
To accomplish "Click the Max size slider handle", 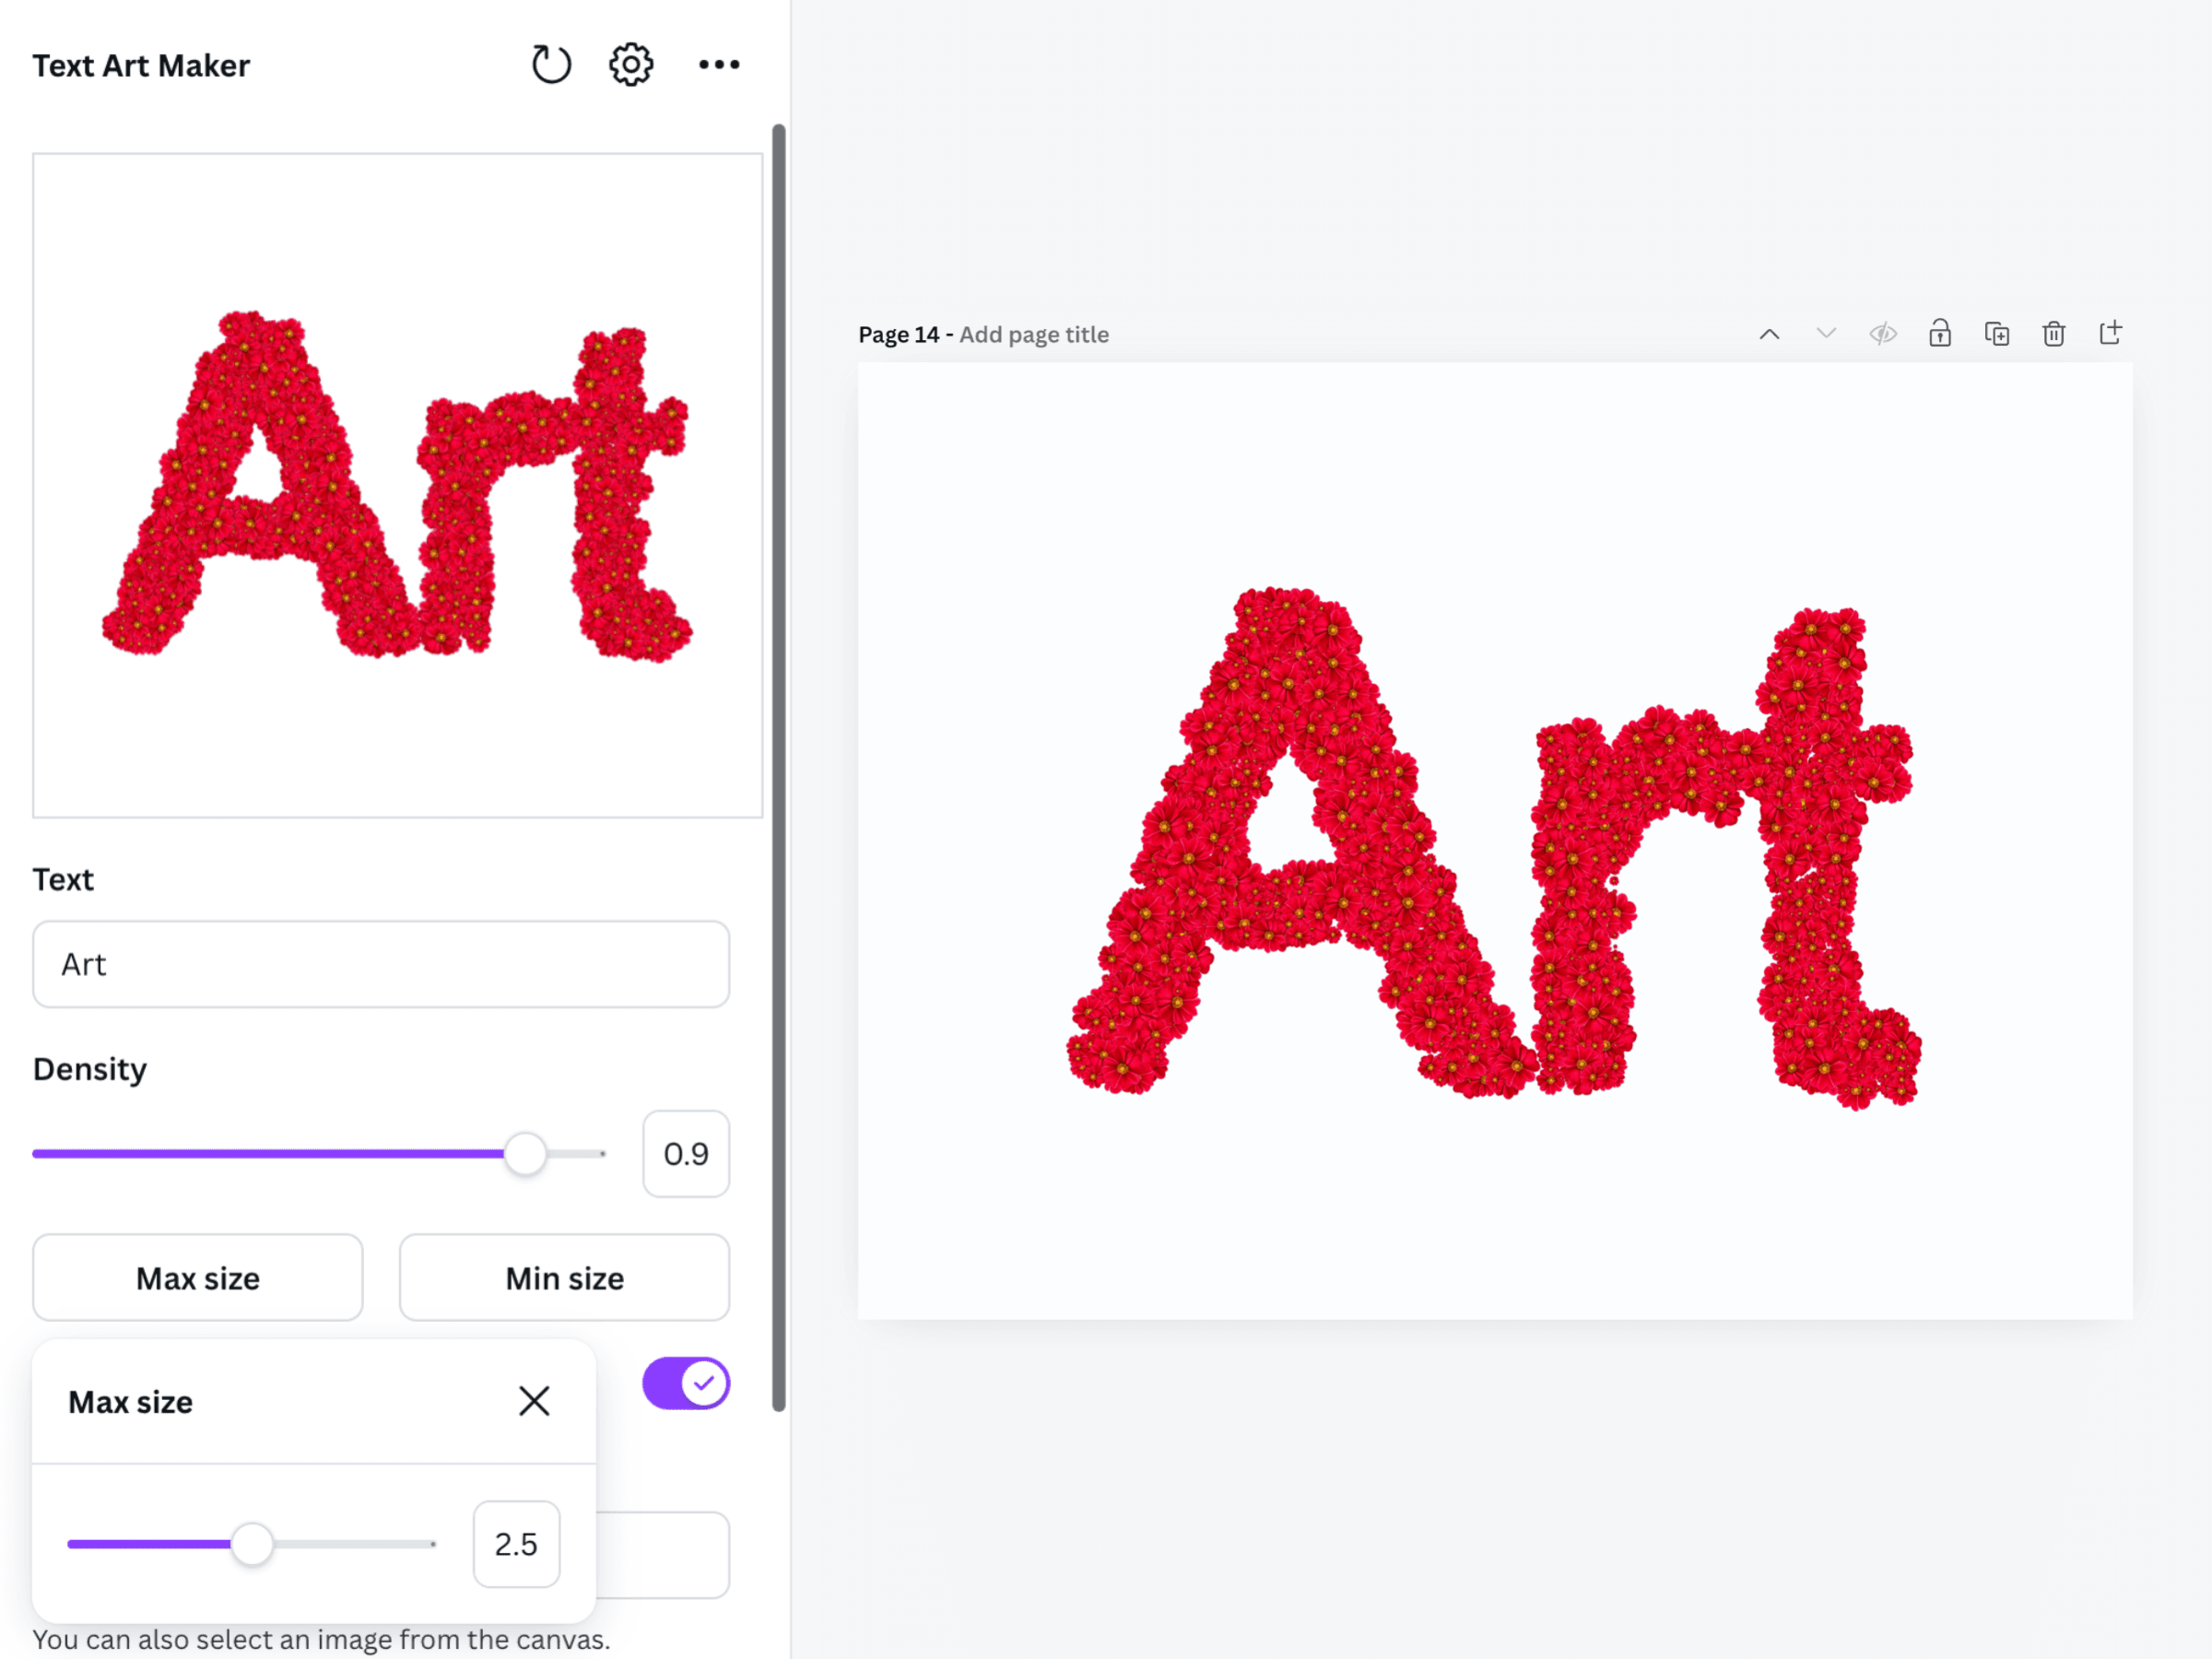I will pos(252,1544).
